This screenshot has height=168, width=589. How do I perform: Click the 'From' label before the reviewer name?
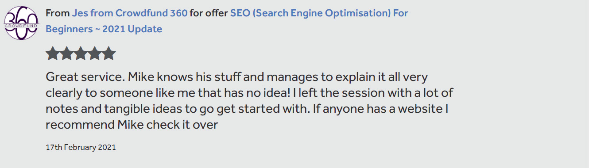click(x=58, y=13)
